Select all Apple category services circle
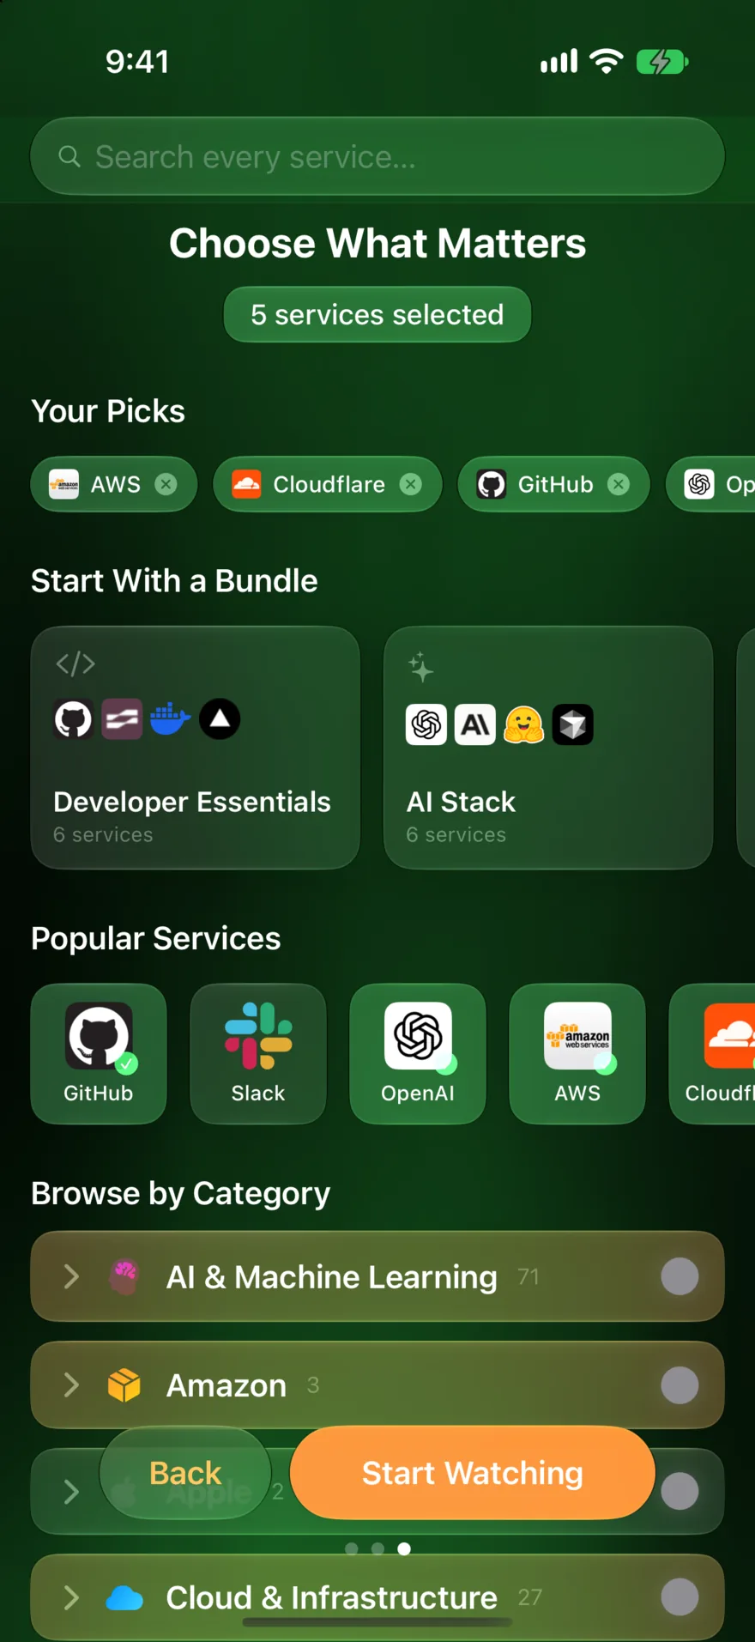Screen dimensions: 755x1642 click(679, 1491)
